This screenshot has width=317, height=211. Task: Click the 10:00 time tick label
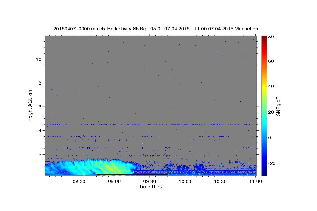[185, 181]
